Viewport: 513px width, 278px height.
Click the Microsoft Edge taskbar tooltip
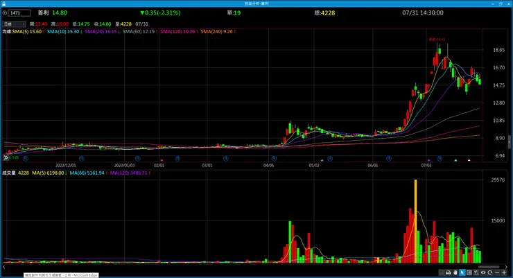pos(61,275)
